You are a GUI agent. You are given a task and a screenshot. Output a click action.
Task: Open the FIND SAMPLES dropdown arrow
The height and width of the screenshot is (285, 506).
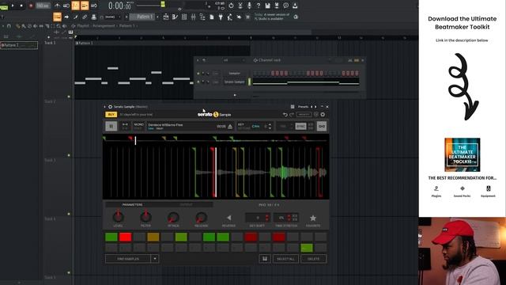[x=155, y=259]
